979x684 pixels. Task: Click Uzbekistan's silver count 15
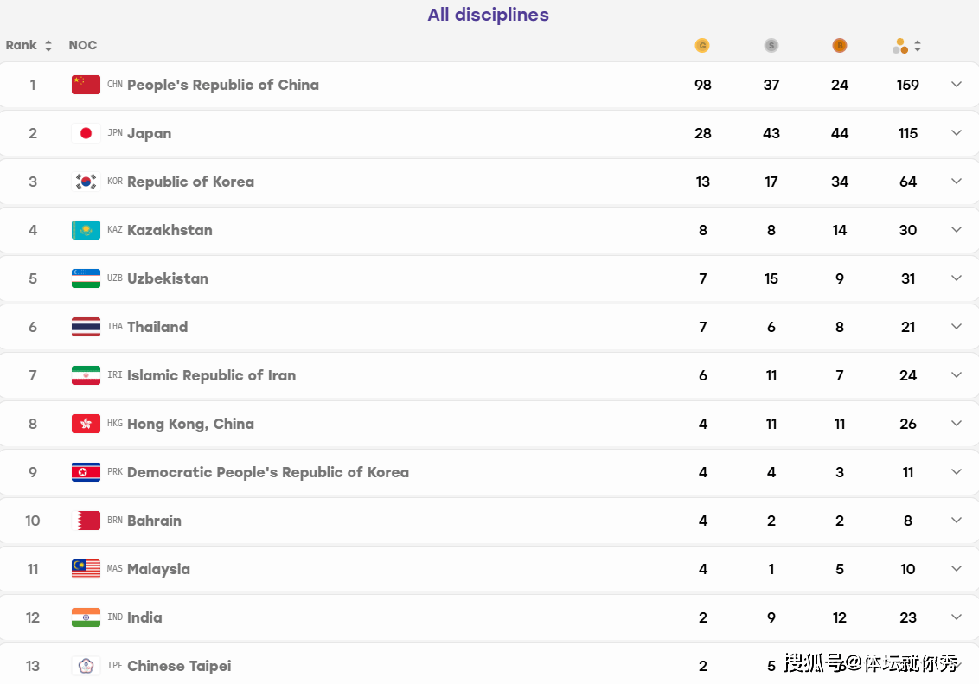[771, 278]
